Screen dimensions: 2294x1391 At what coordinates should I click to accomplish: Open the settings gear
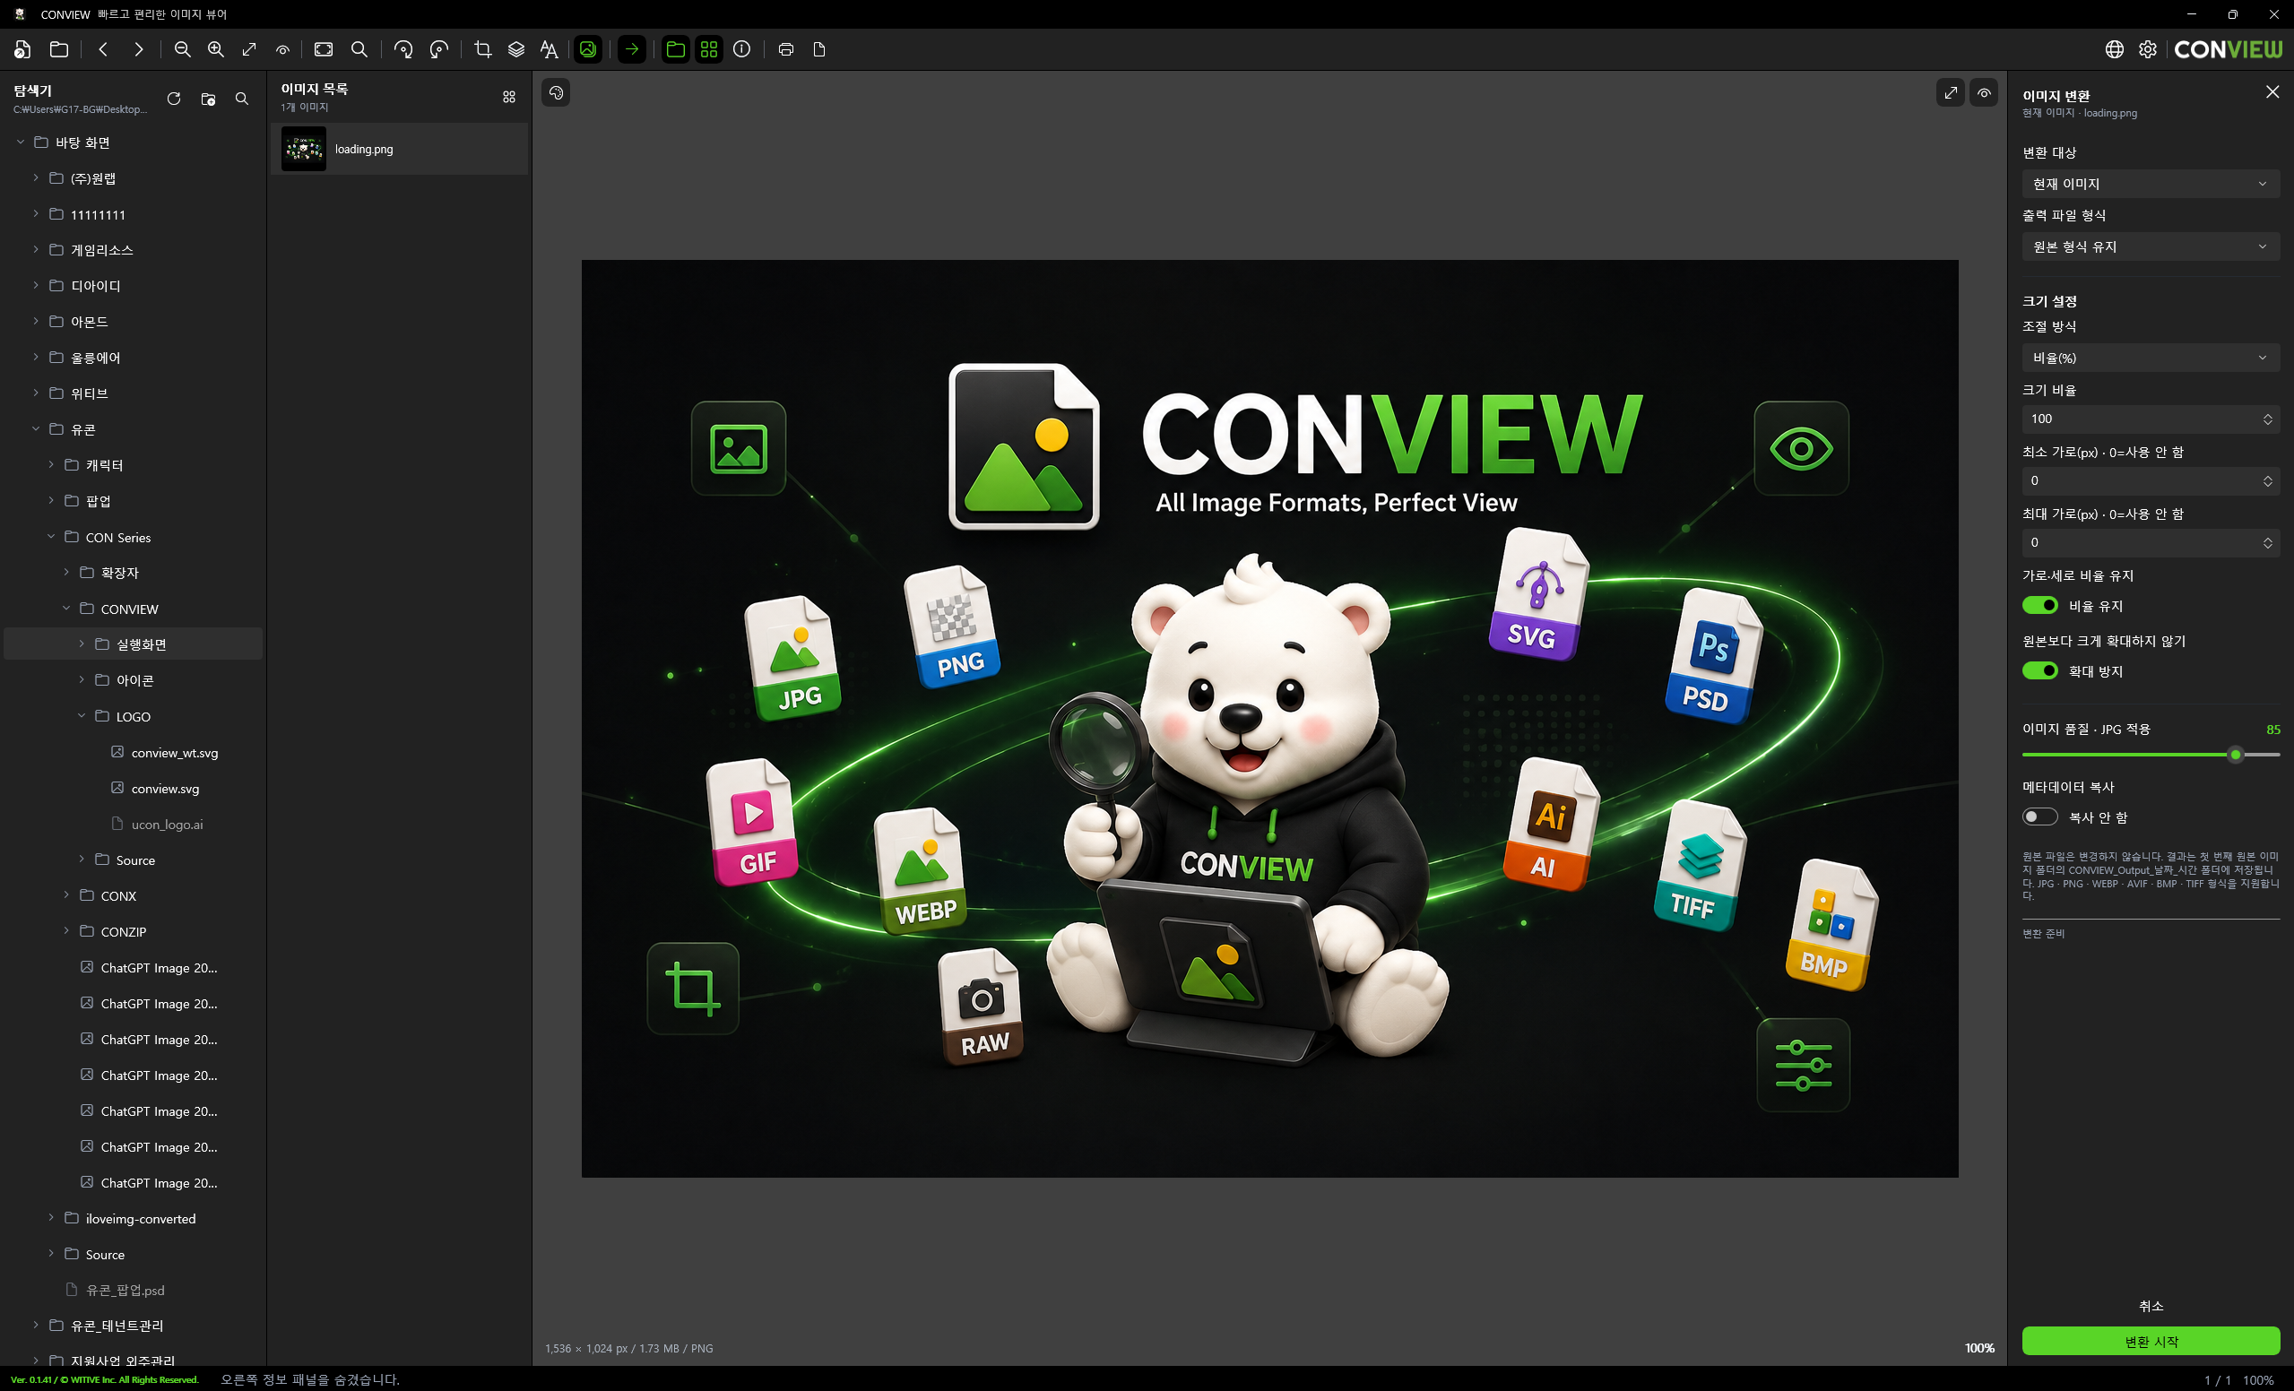point(2148,49)
